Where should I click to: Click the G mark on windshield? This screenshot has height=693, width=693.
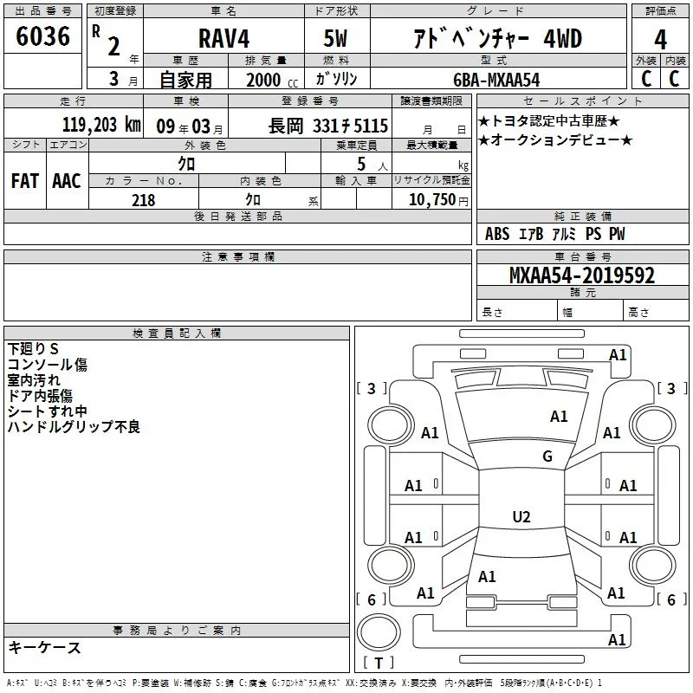pyautogui.click(x=547, y=457)
